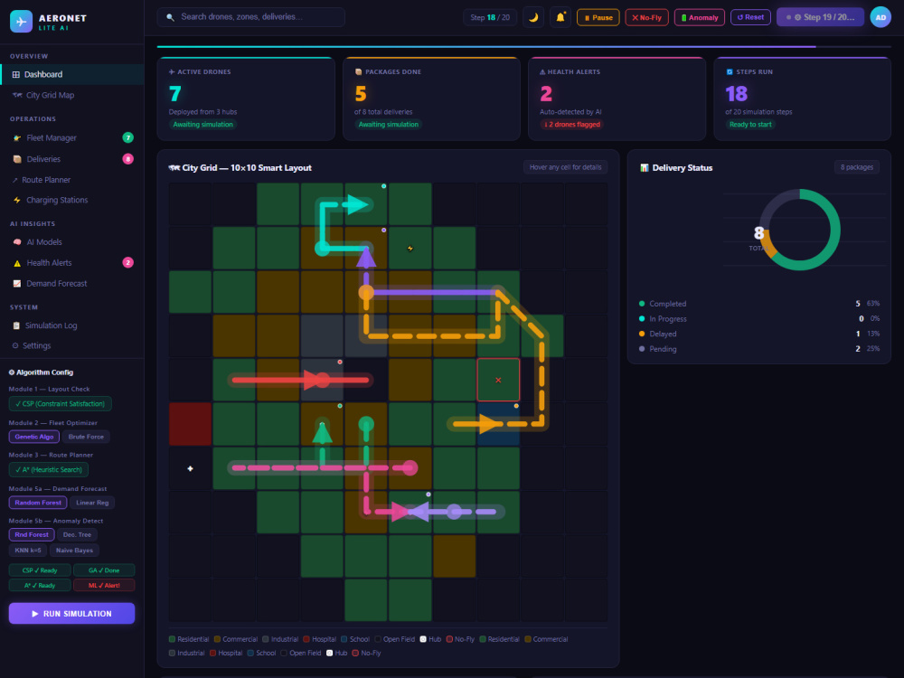Click the Delayed row in Delivery Status
This screenshot has width=904, height=678.
coord(759,334)
